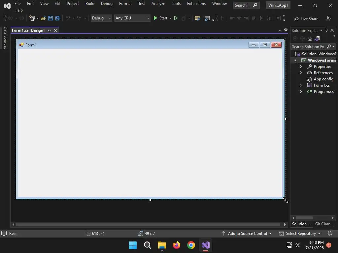Expand the Form1.cs node in the tree
The width and height of the screenshot is (338, 253).
(x=301, y=85)
